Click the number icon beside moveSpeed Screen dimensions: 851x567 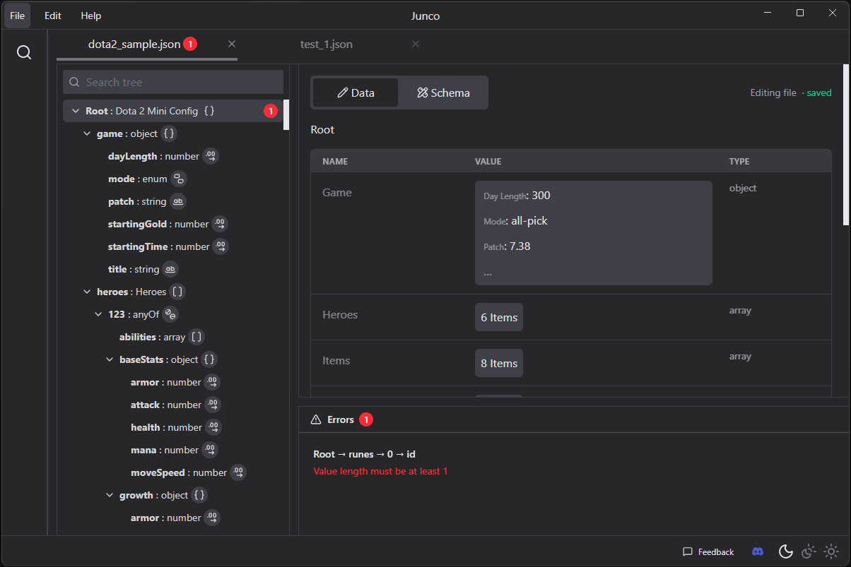click(238, 472)
